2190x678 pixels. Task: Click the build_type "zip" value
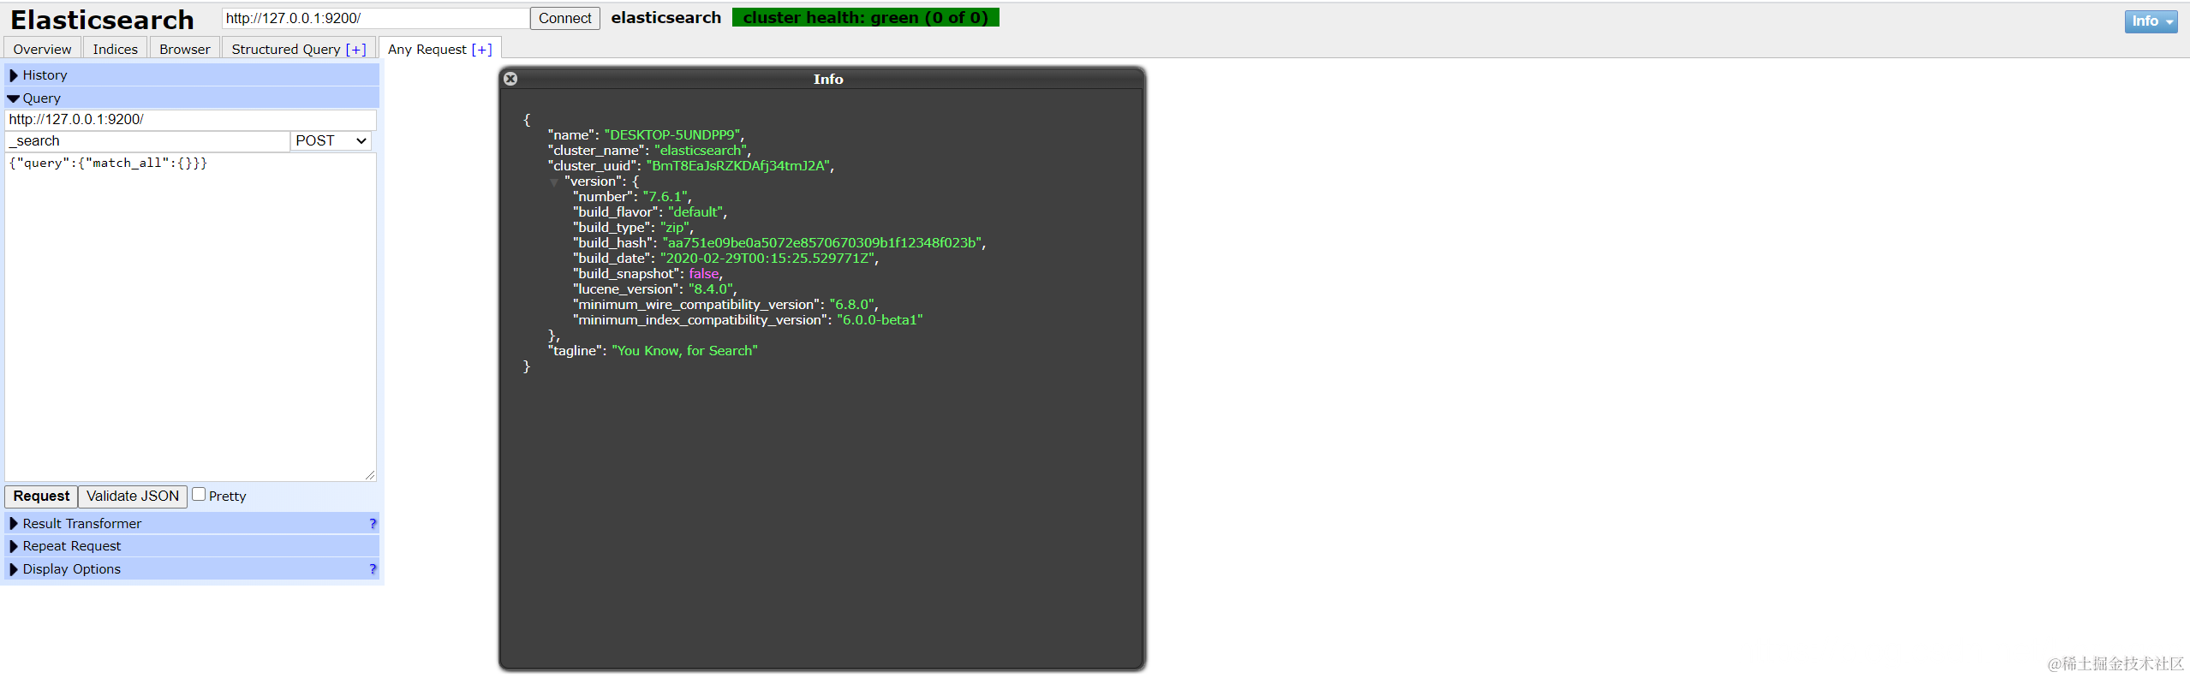675,228
